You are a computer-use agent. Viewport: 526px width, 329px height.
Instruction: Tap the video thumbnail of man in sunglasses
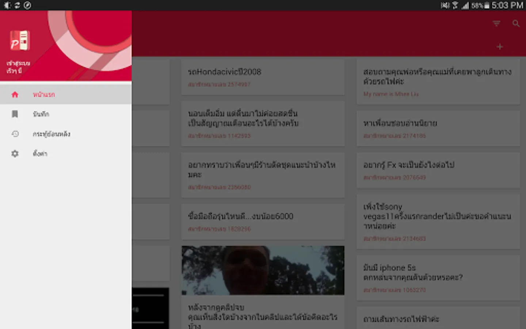coord(263,270)
